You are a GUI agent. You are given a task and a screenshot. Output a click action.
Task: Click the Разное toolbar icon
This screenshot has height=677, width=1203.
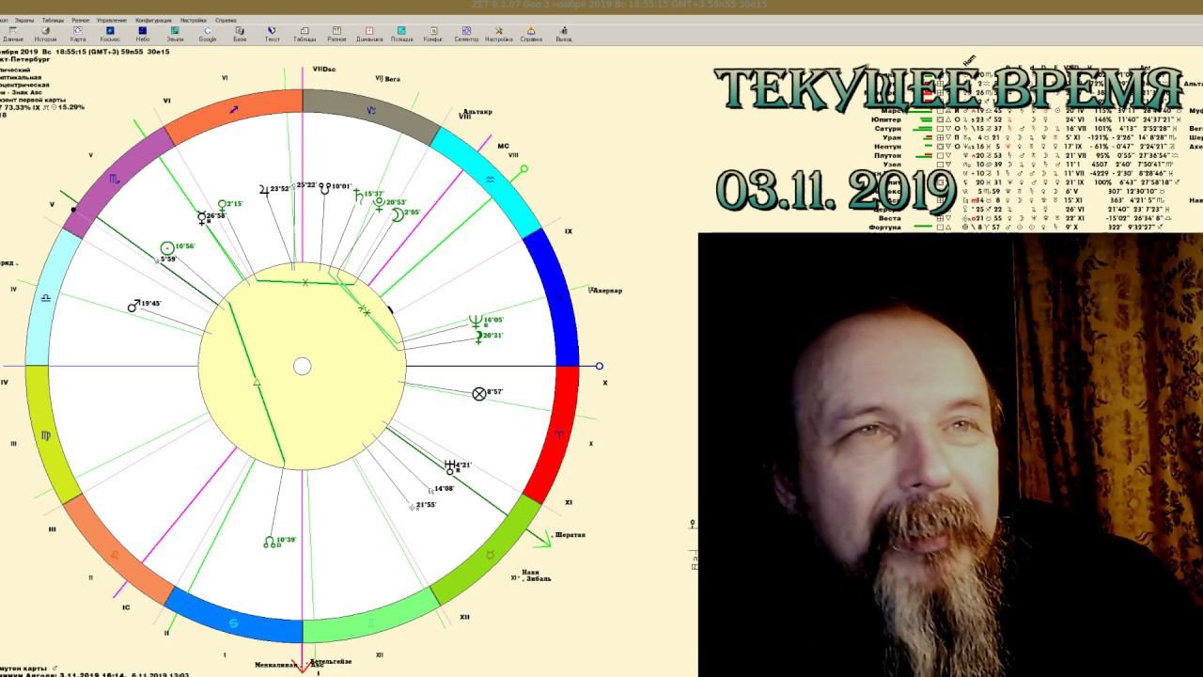tap(336, 34)
